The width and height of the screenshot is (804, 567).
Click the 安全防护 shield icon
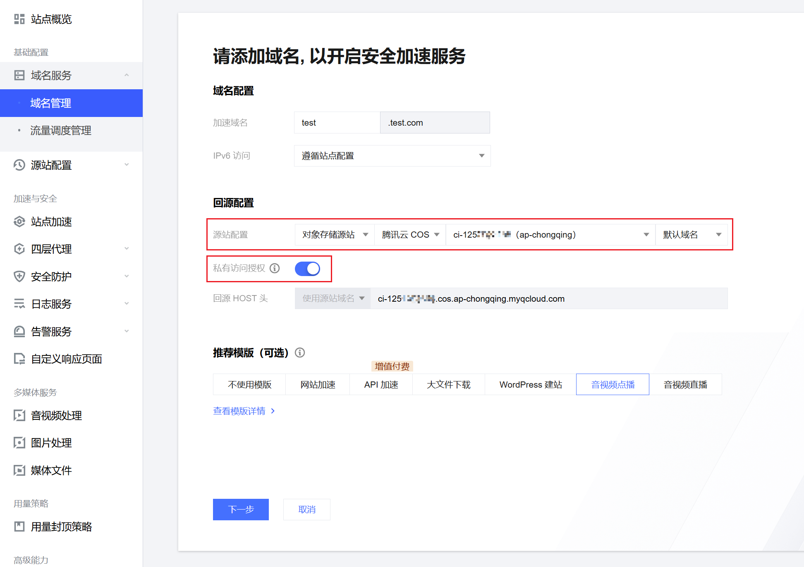pos(19,276)
